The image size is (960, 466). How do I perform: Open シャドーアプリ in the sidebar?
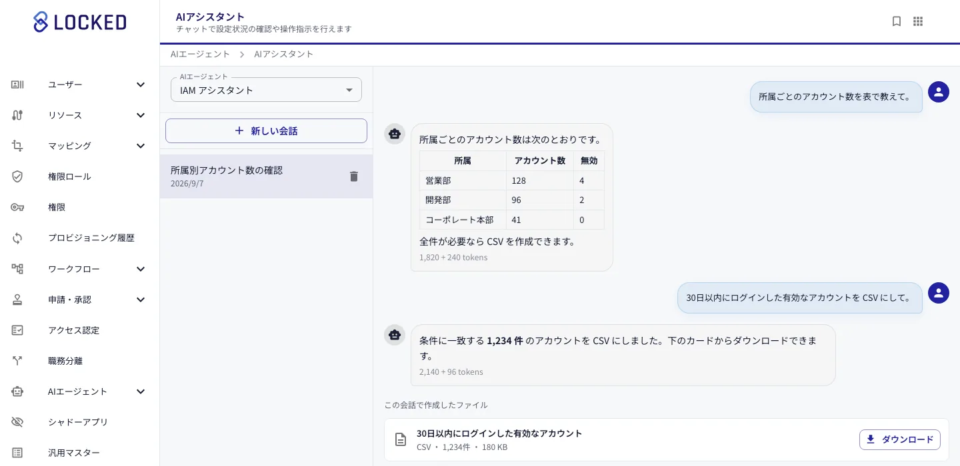pos(80,422)
